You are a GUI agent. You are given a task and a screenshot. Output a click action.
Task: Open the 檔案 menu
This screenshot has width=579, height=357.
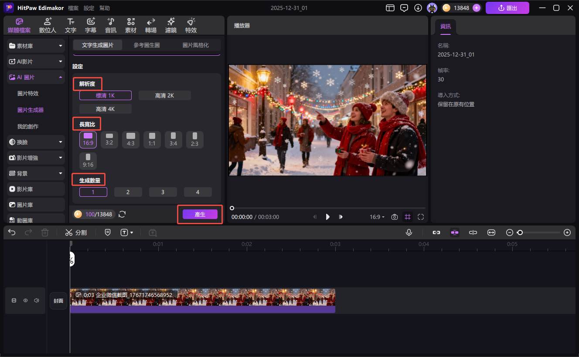pyautogui.click(x=73, y=8)
